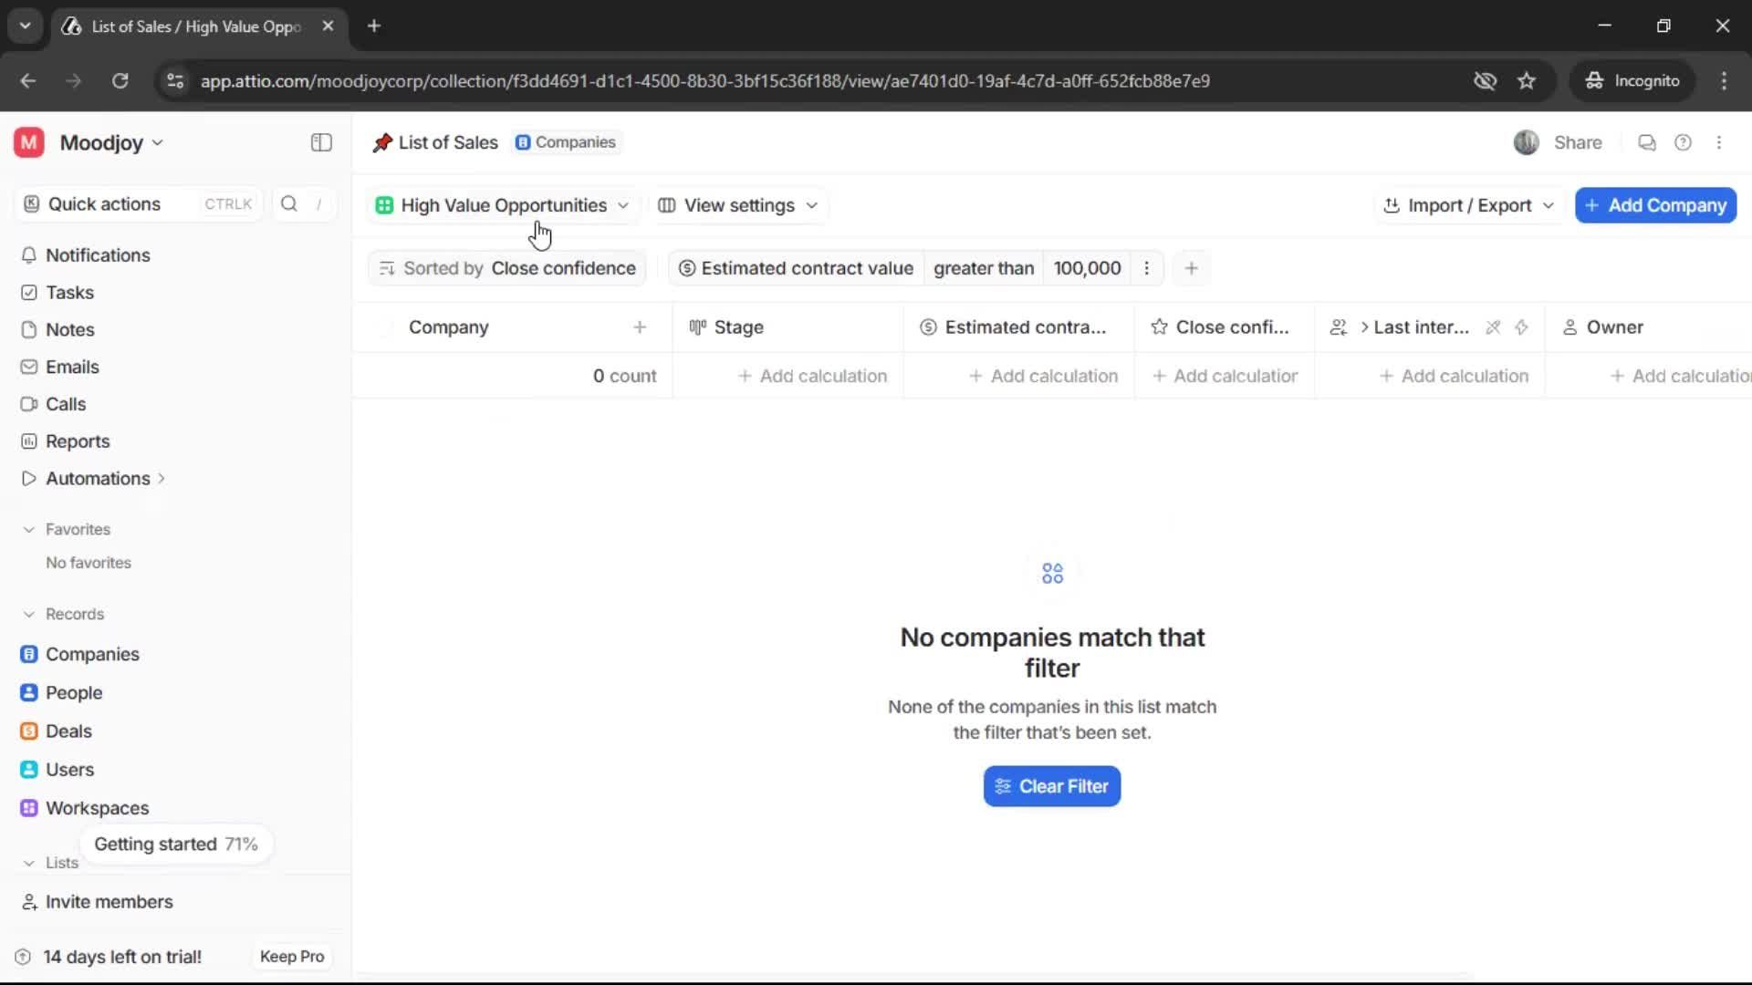Open the Reports section

tap(76, 441)
